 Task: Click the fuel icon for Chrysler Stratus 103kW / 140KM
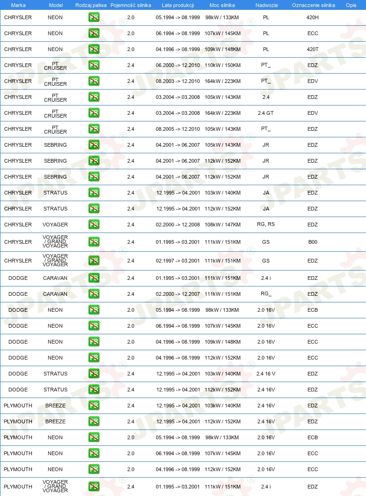[x=94, y=193]
